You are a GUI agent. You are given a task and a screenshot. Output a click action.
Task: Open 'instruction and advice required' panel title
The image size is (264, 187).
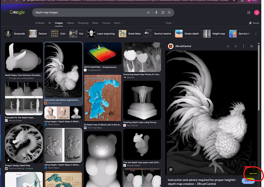click(202, 182)
